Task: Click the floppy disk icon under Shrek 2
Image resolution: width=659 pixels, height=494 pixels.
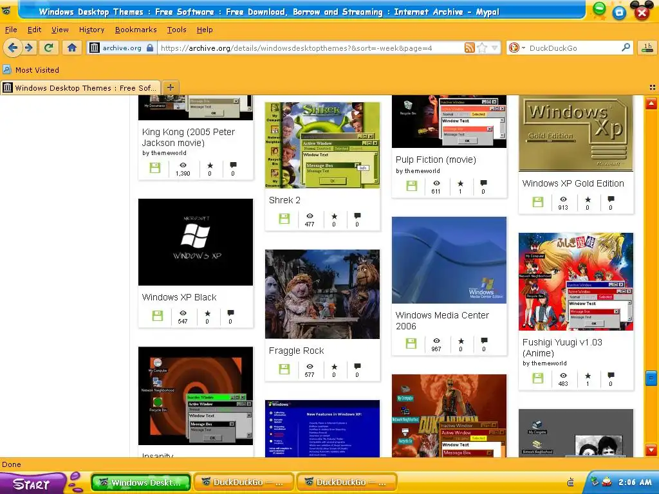Action: pos(284,219)
